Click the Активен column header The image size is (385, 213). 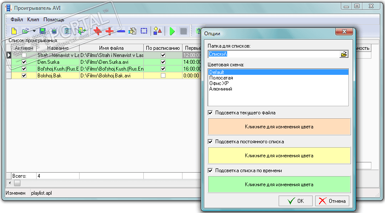24,48
